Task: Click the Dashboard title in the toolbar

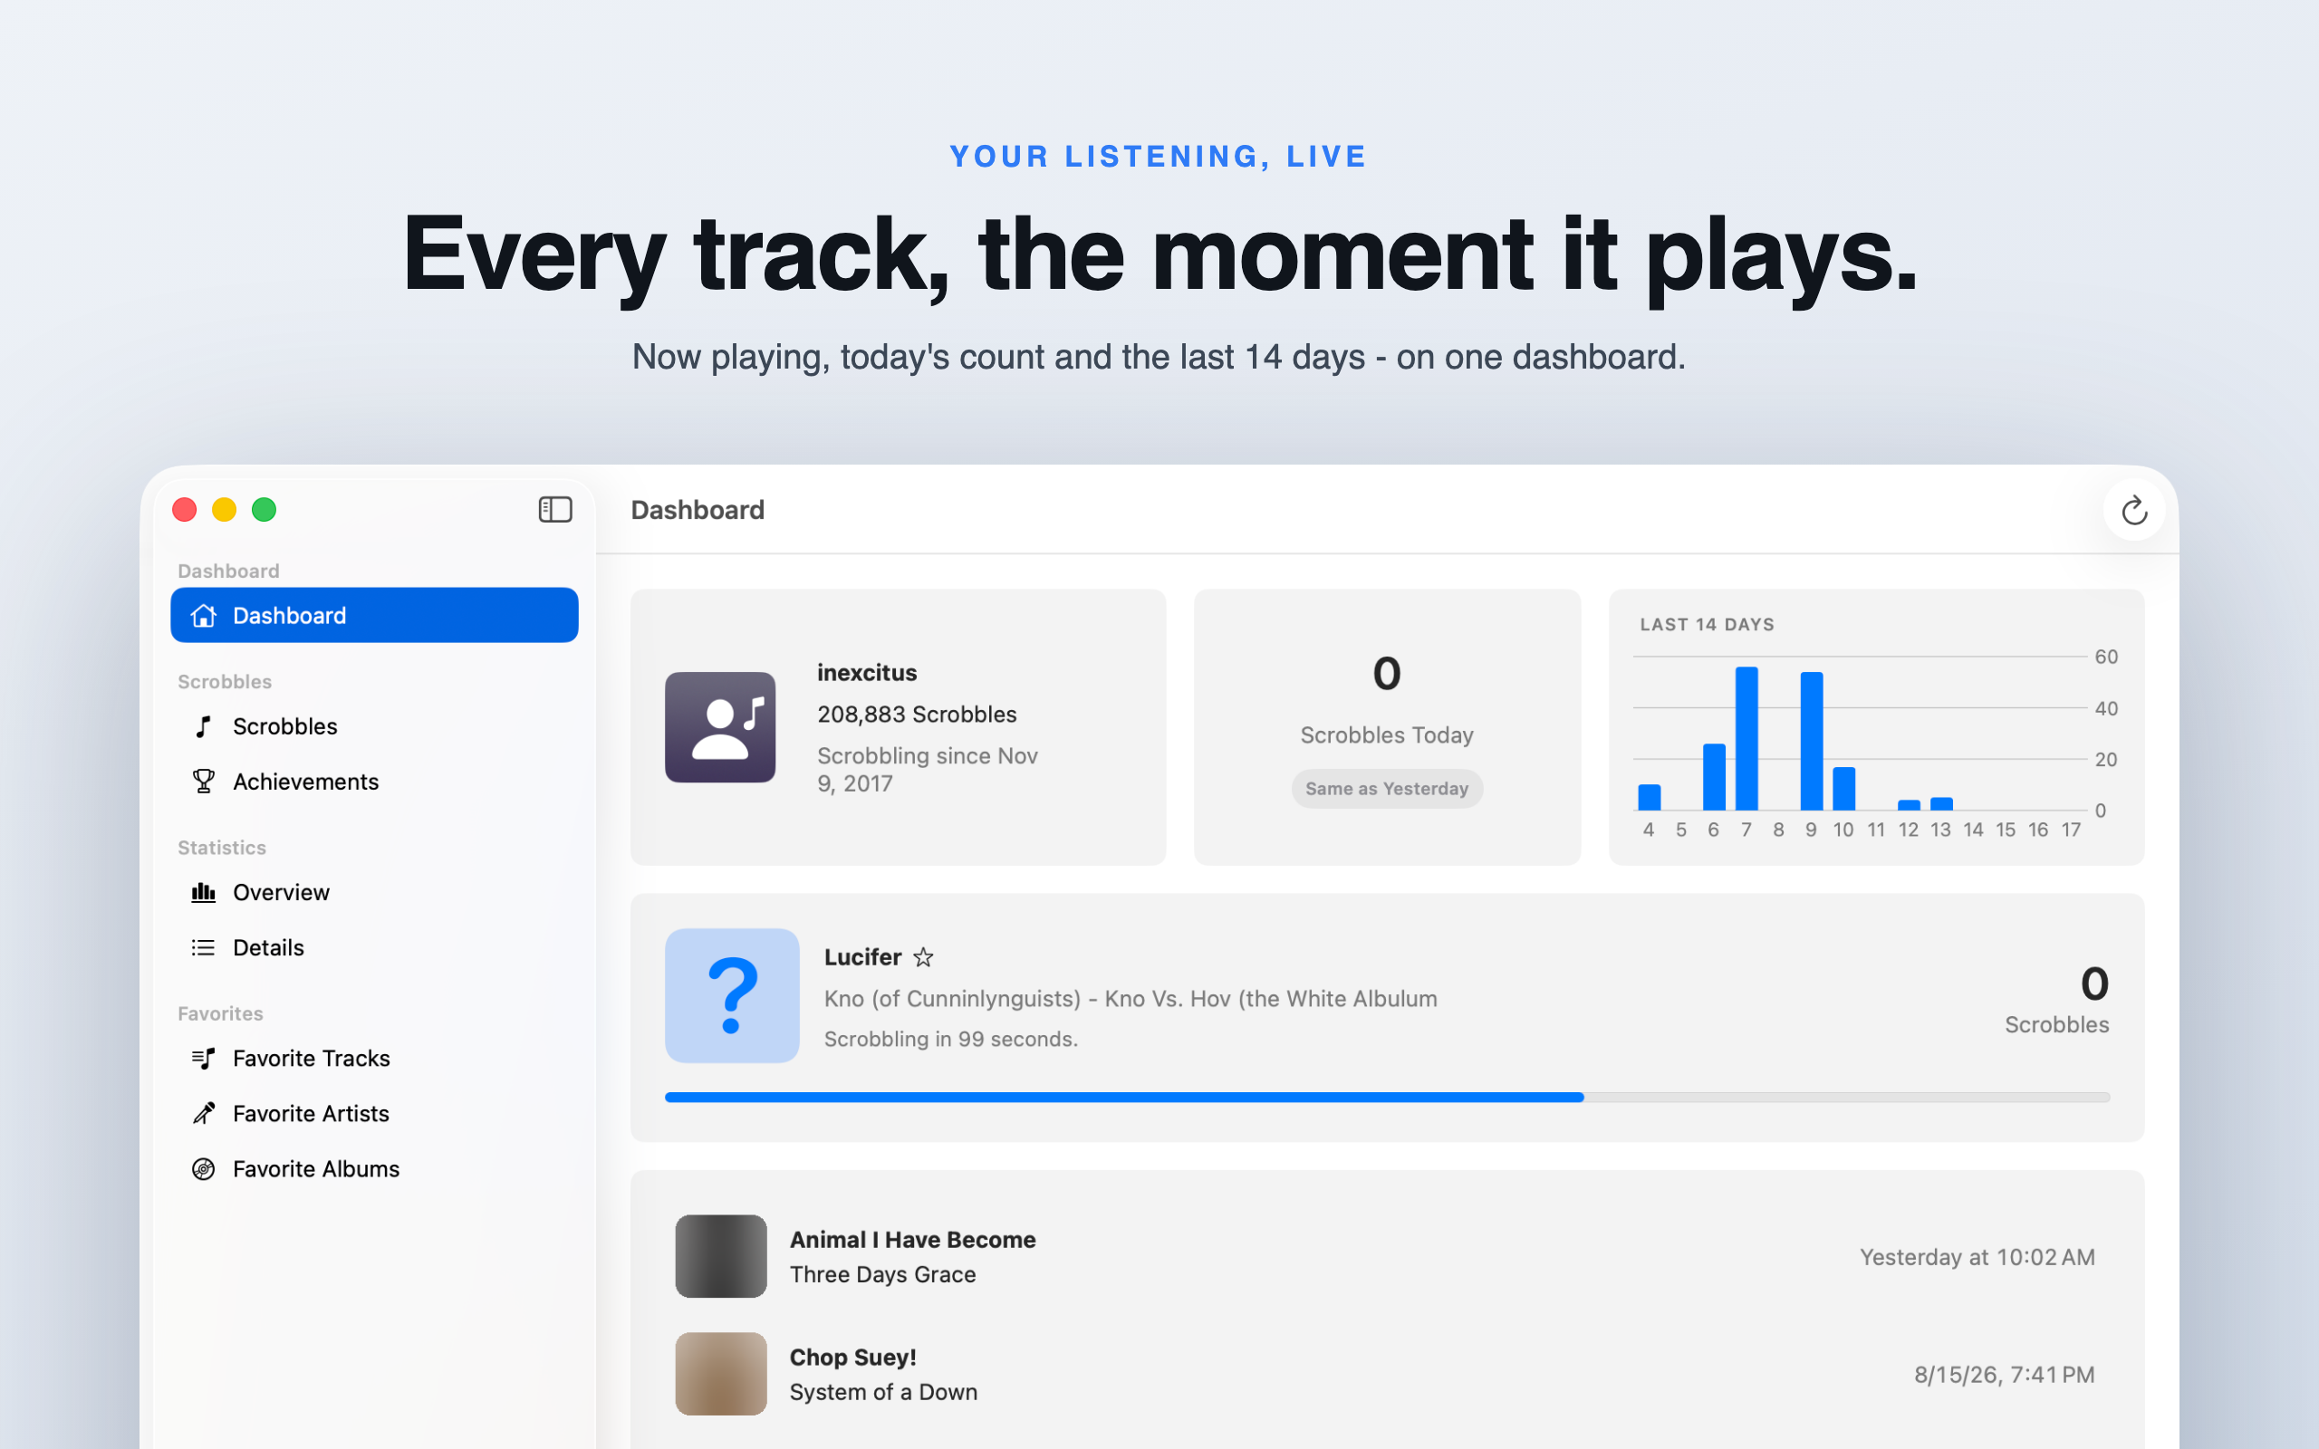Action: click(x=698, y=510)
